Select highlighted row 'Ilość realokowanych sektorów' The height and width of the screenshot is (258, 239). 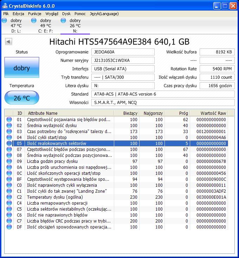click(116, 143)
